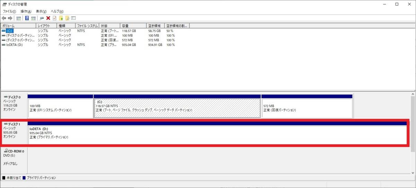This screenshot has height=188, width=416.
Task: Select the drive icon of the (C:) volume row
Action: point(3,31)
